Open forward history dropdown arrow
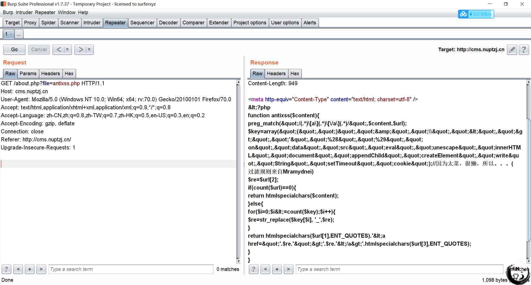 89,50
